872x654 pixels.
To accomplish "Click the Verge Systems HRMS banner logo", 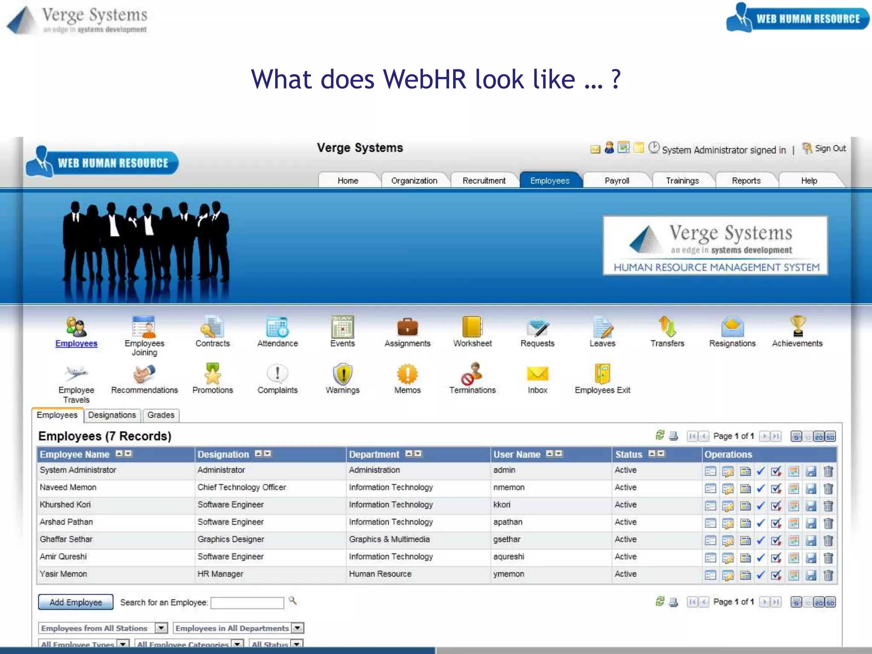I will coord(715,246).
